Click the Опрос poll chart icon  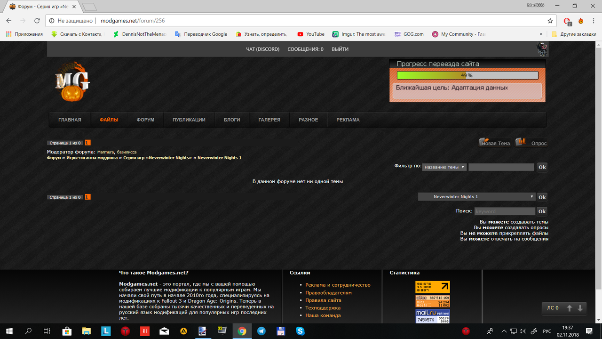(x=521, y=141)
